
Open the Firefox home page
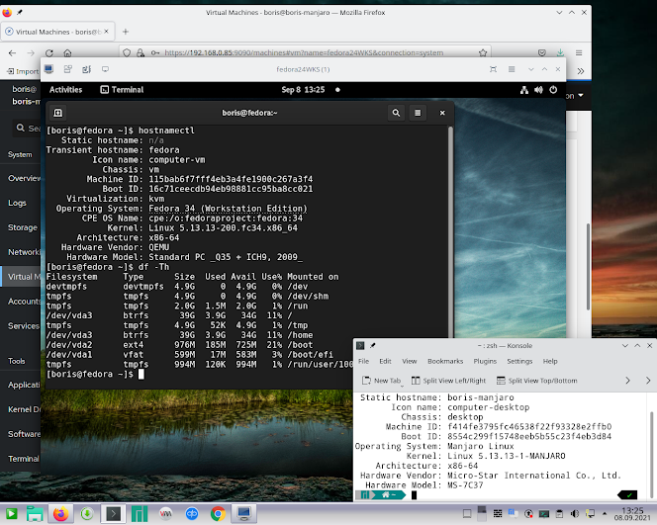(67, 53)
